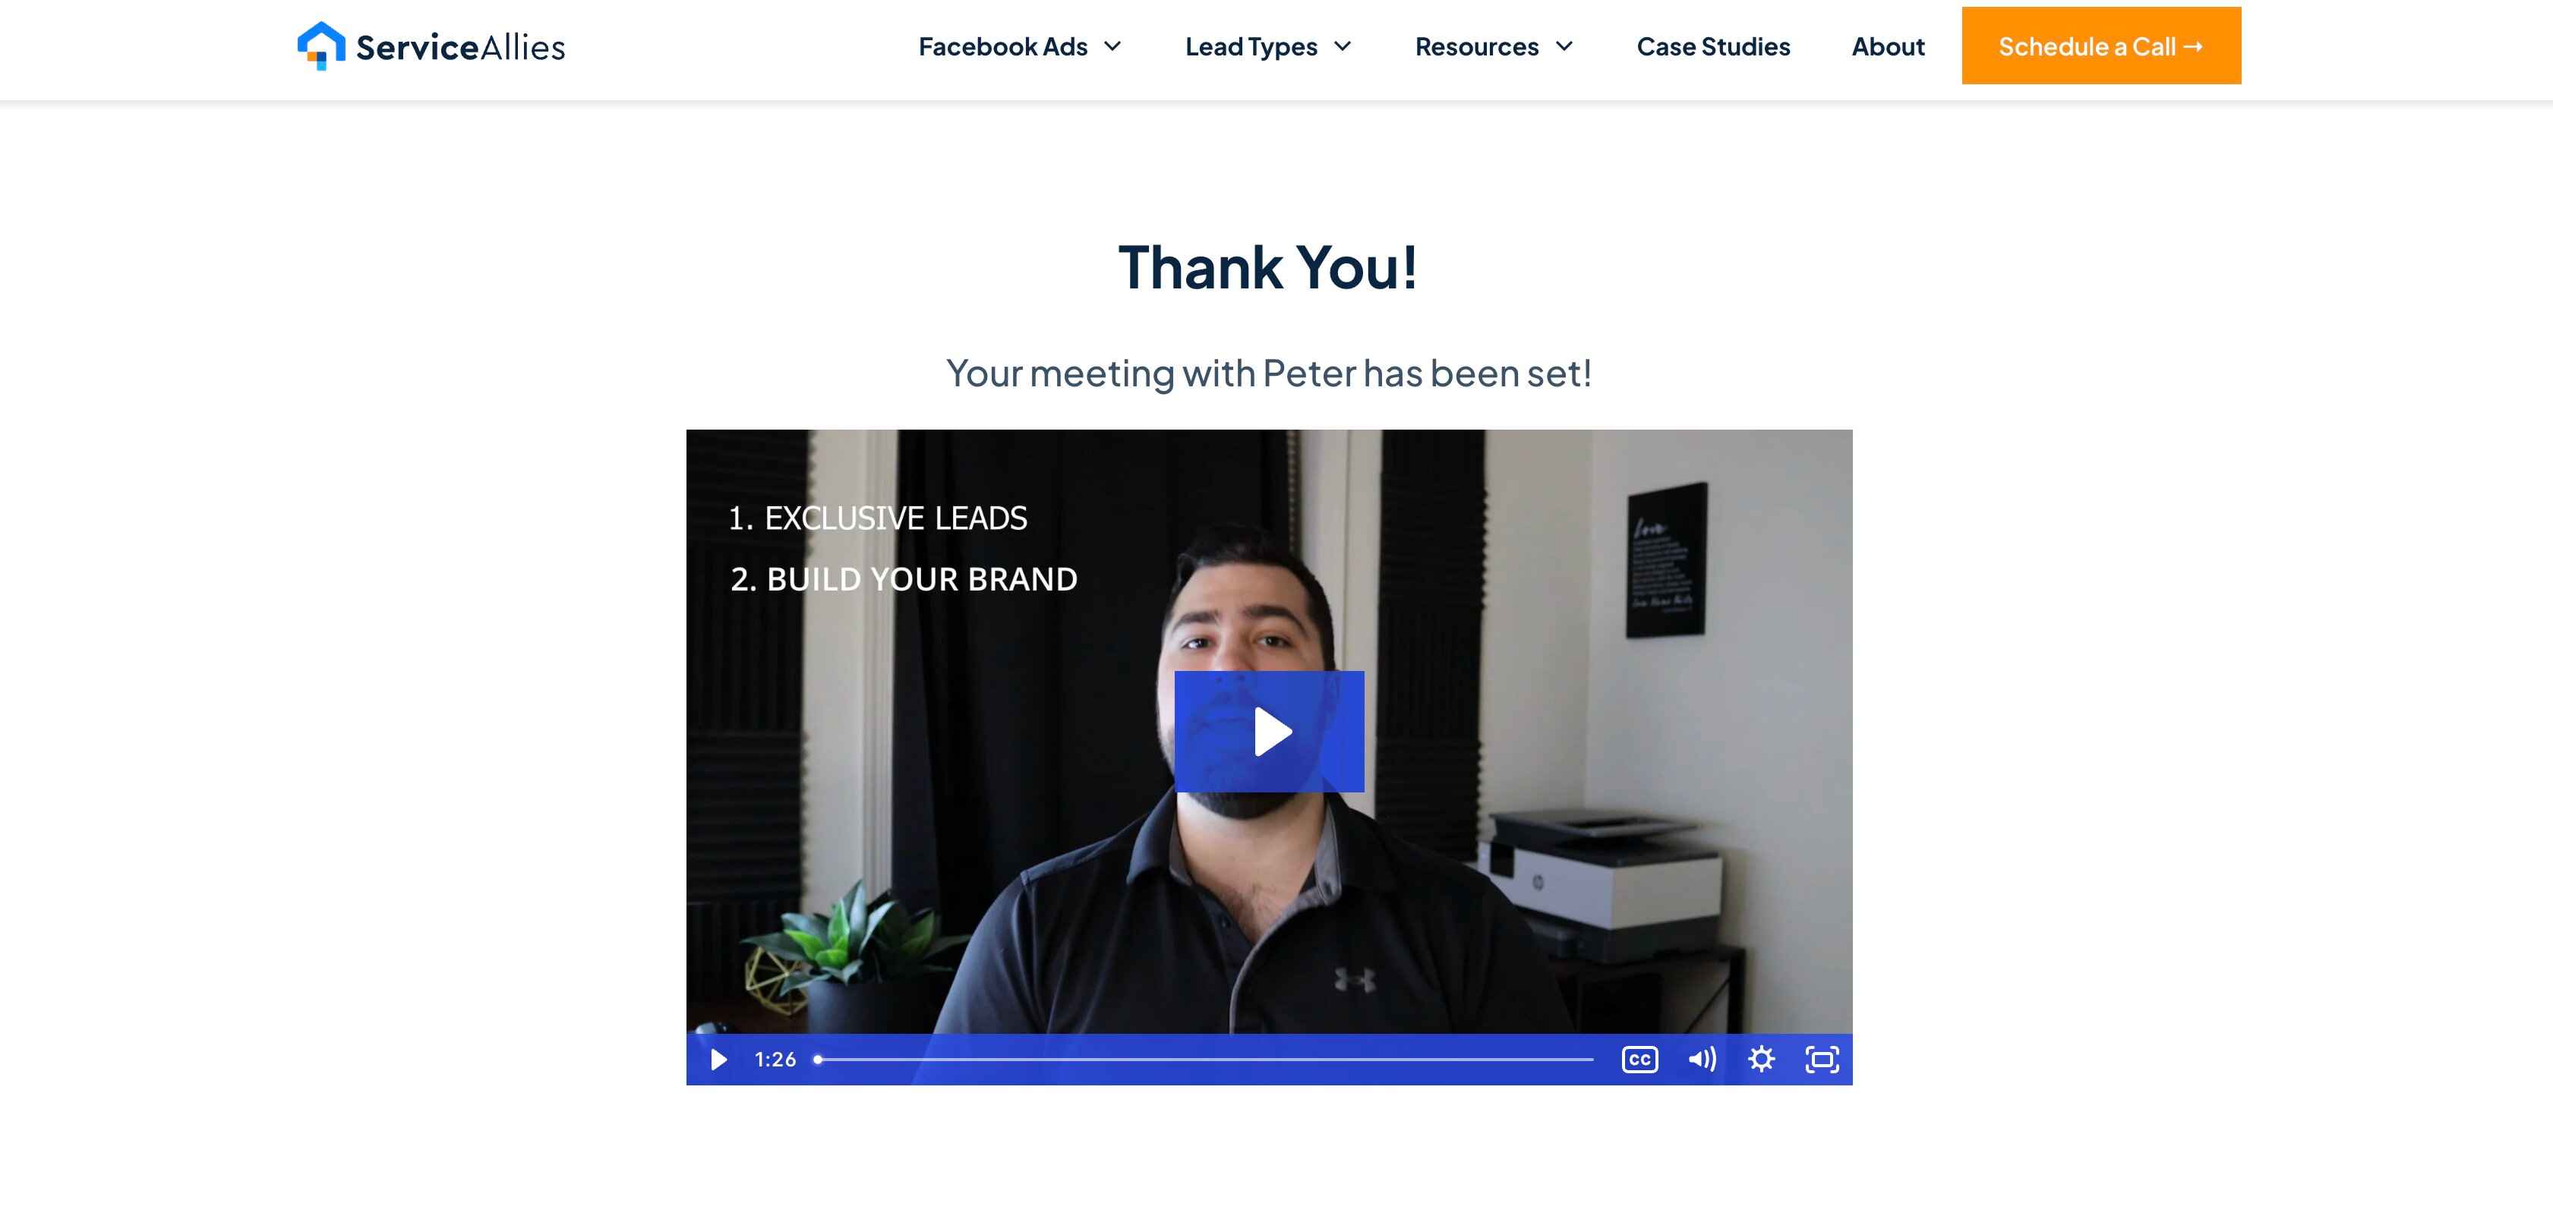Mute the video with the volume icon
The image size is (2553, 1219).
(x=1701, y=1059)
